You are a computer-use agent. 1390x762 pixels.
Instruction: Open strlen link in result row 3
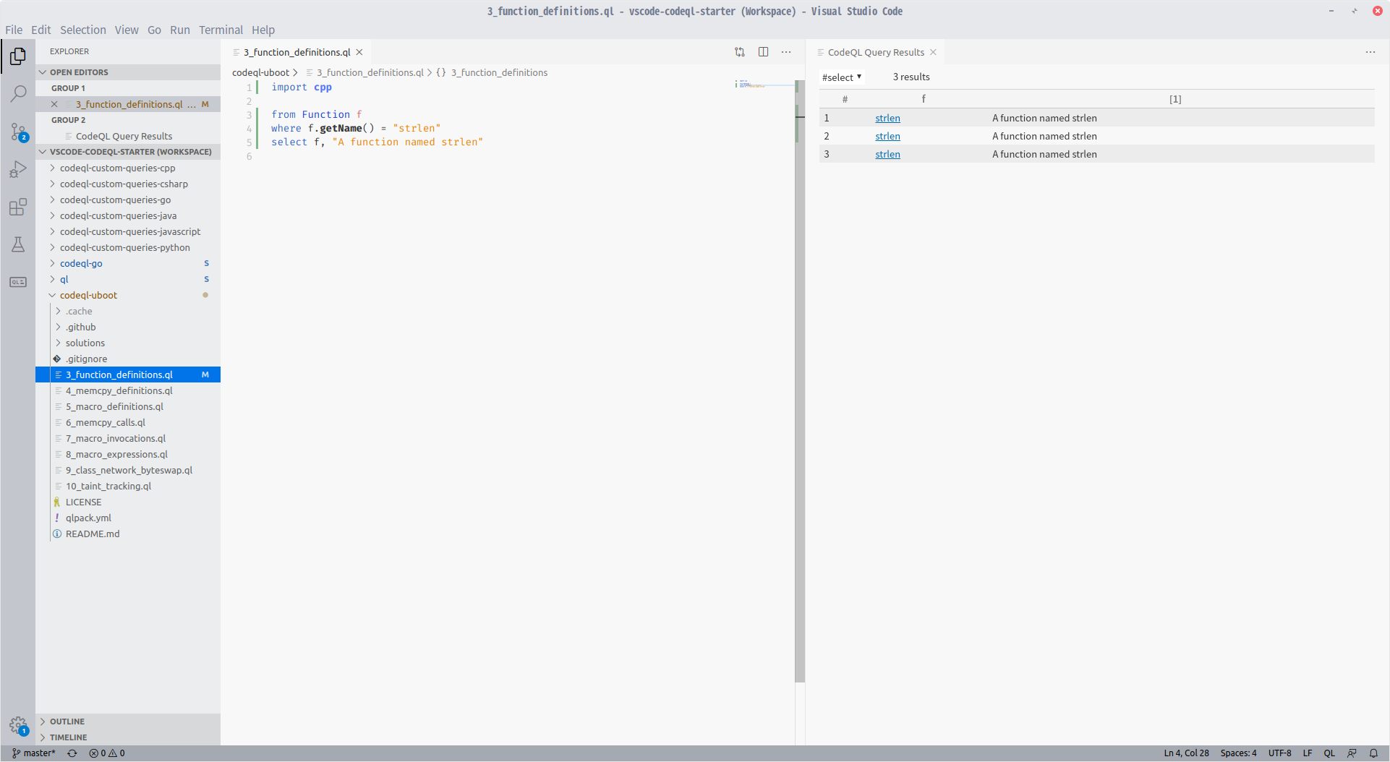887,154
